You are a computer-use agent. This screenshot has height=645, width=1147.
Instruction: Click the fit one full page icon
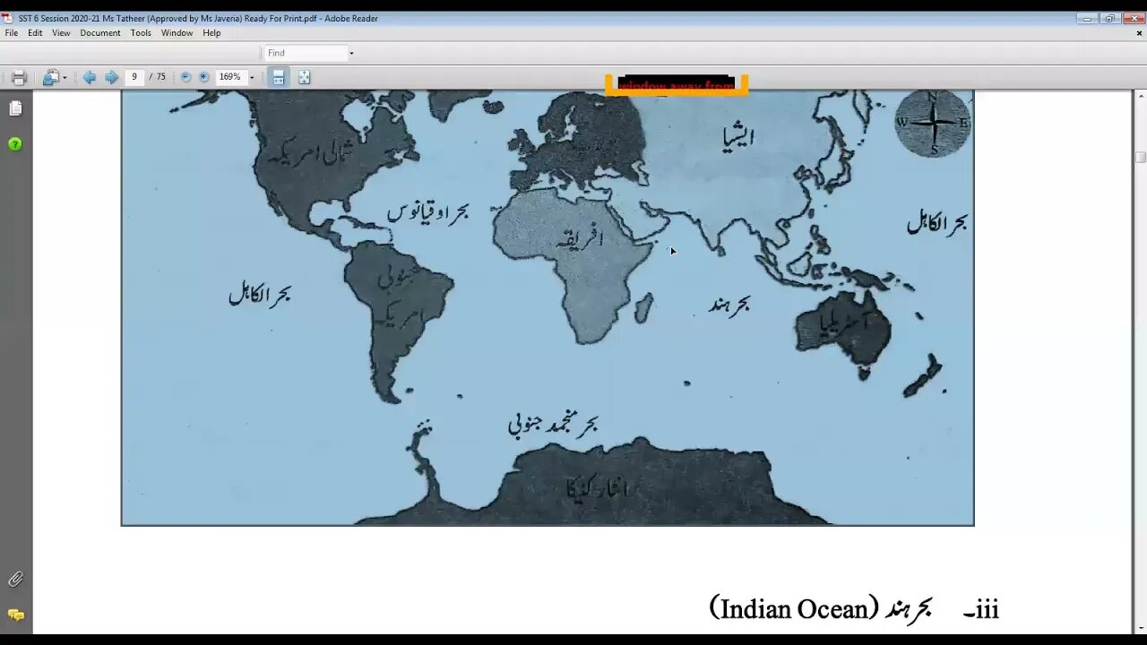coord(305,78)
